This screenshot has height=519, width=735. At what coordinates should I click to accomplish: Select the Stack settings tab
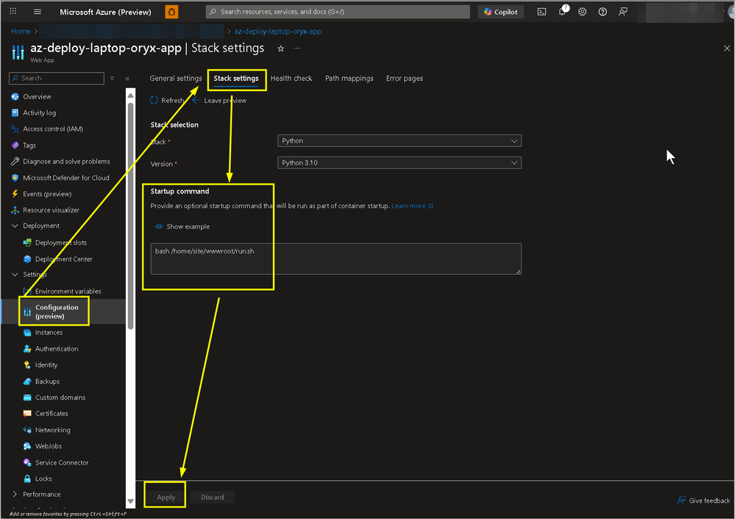[236, 79]
